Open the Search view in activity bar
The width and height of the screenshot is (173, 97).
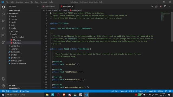[x=3, y=14]
